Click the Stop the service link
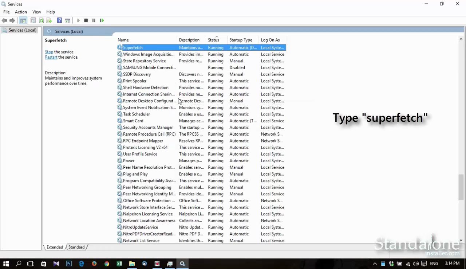Screen dimensions: 466x269 click(x=49, y=52)
